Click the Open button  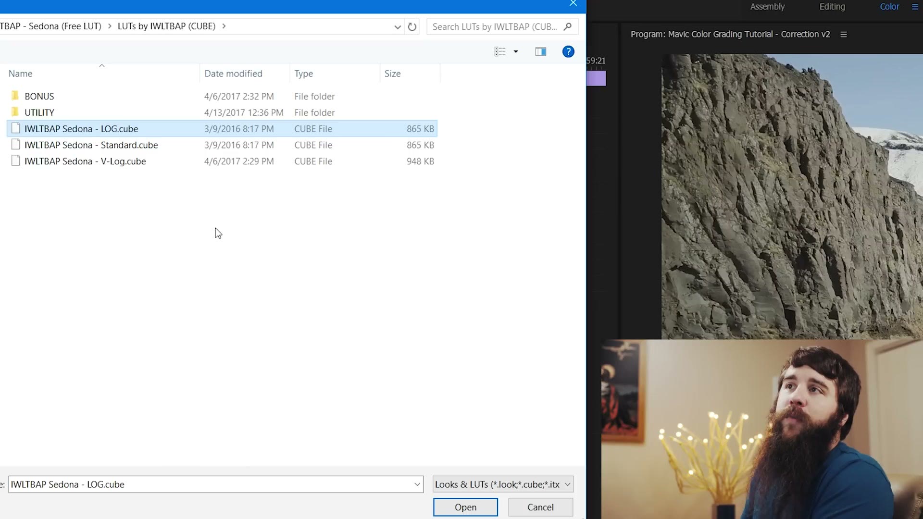(465, 507)
